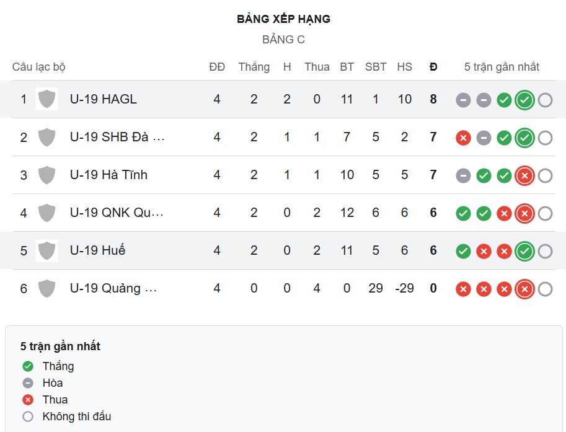Select the red loss icon beside U-19 SHB Đà Nẵng

[x=462, y=138]
